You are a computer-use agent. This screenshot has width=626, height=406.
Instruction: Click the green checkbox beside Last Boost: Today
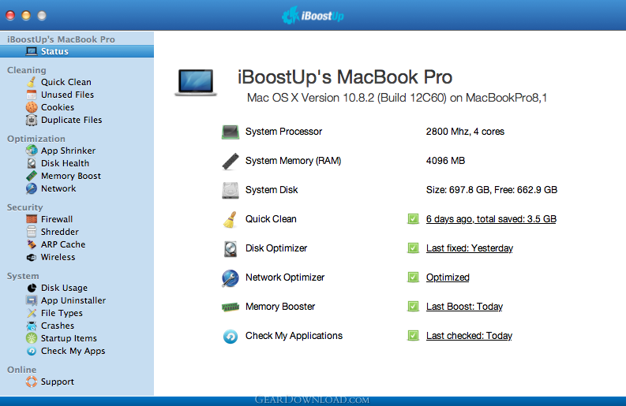click(x=413, y=307)
